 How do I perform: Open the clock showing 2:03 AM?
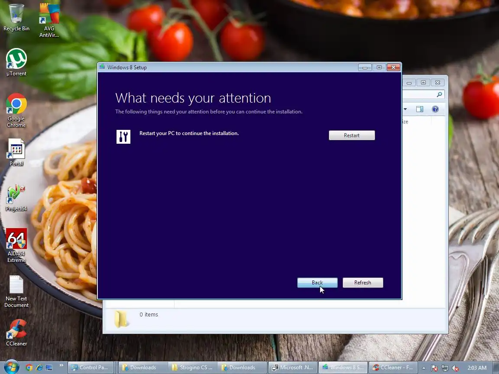click(x=477, y=368)
